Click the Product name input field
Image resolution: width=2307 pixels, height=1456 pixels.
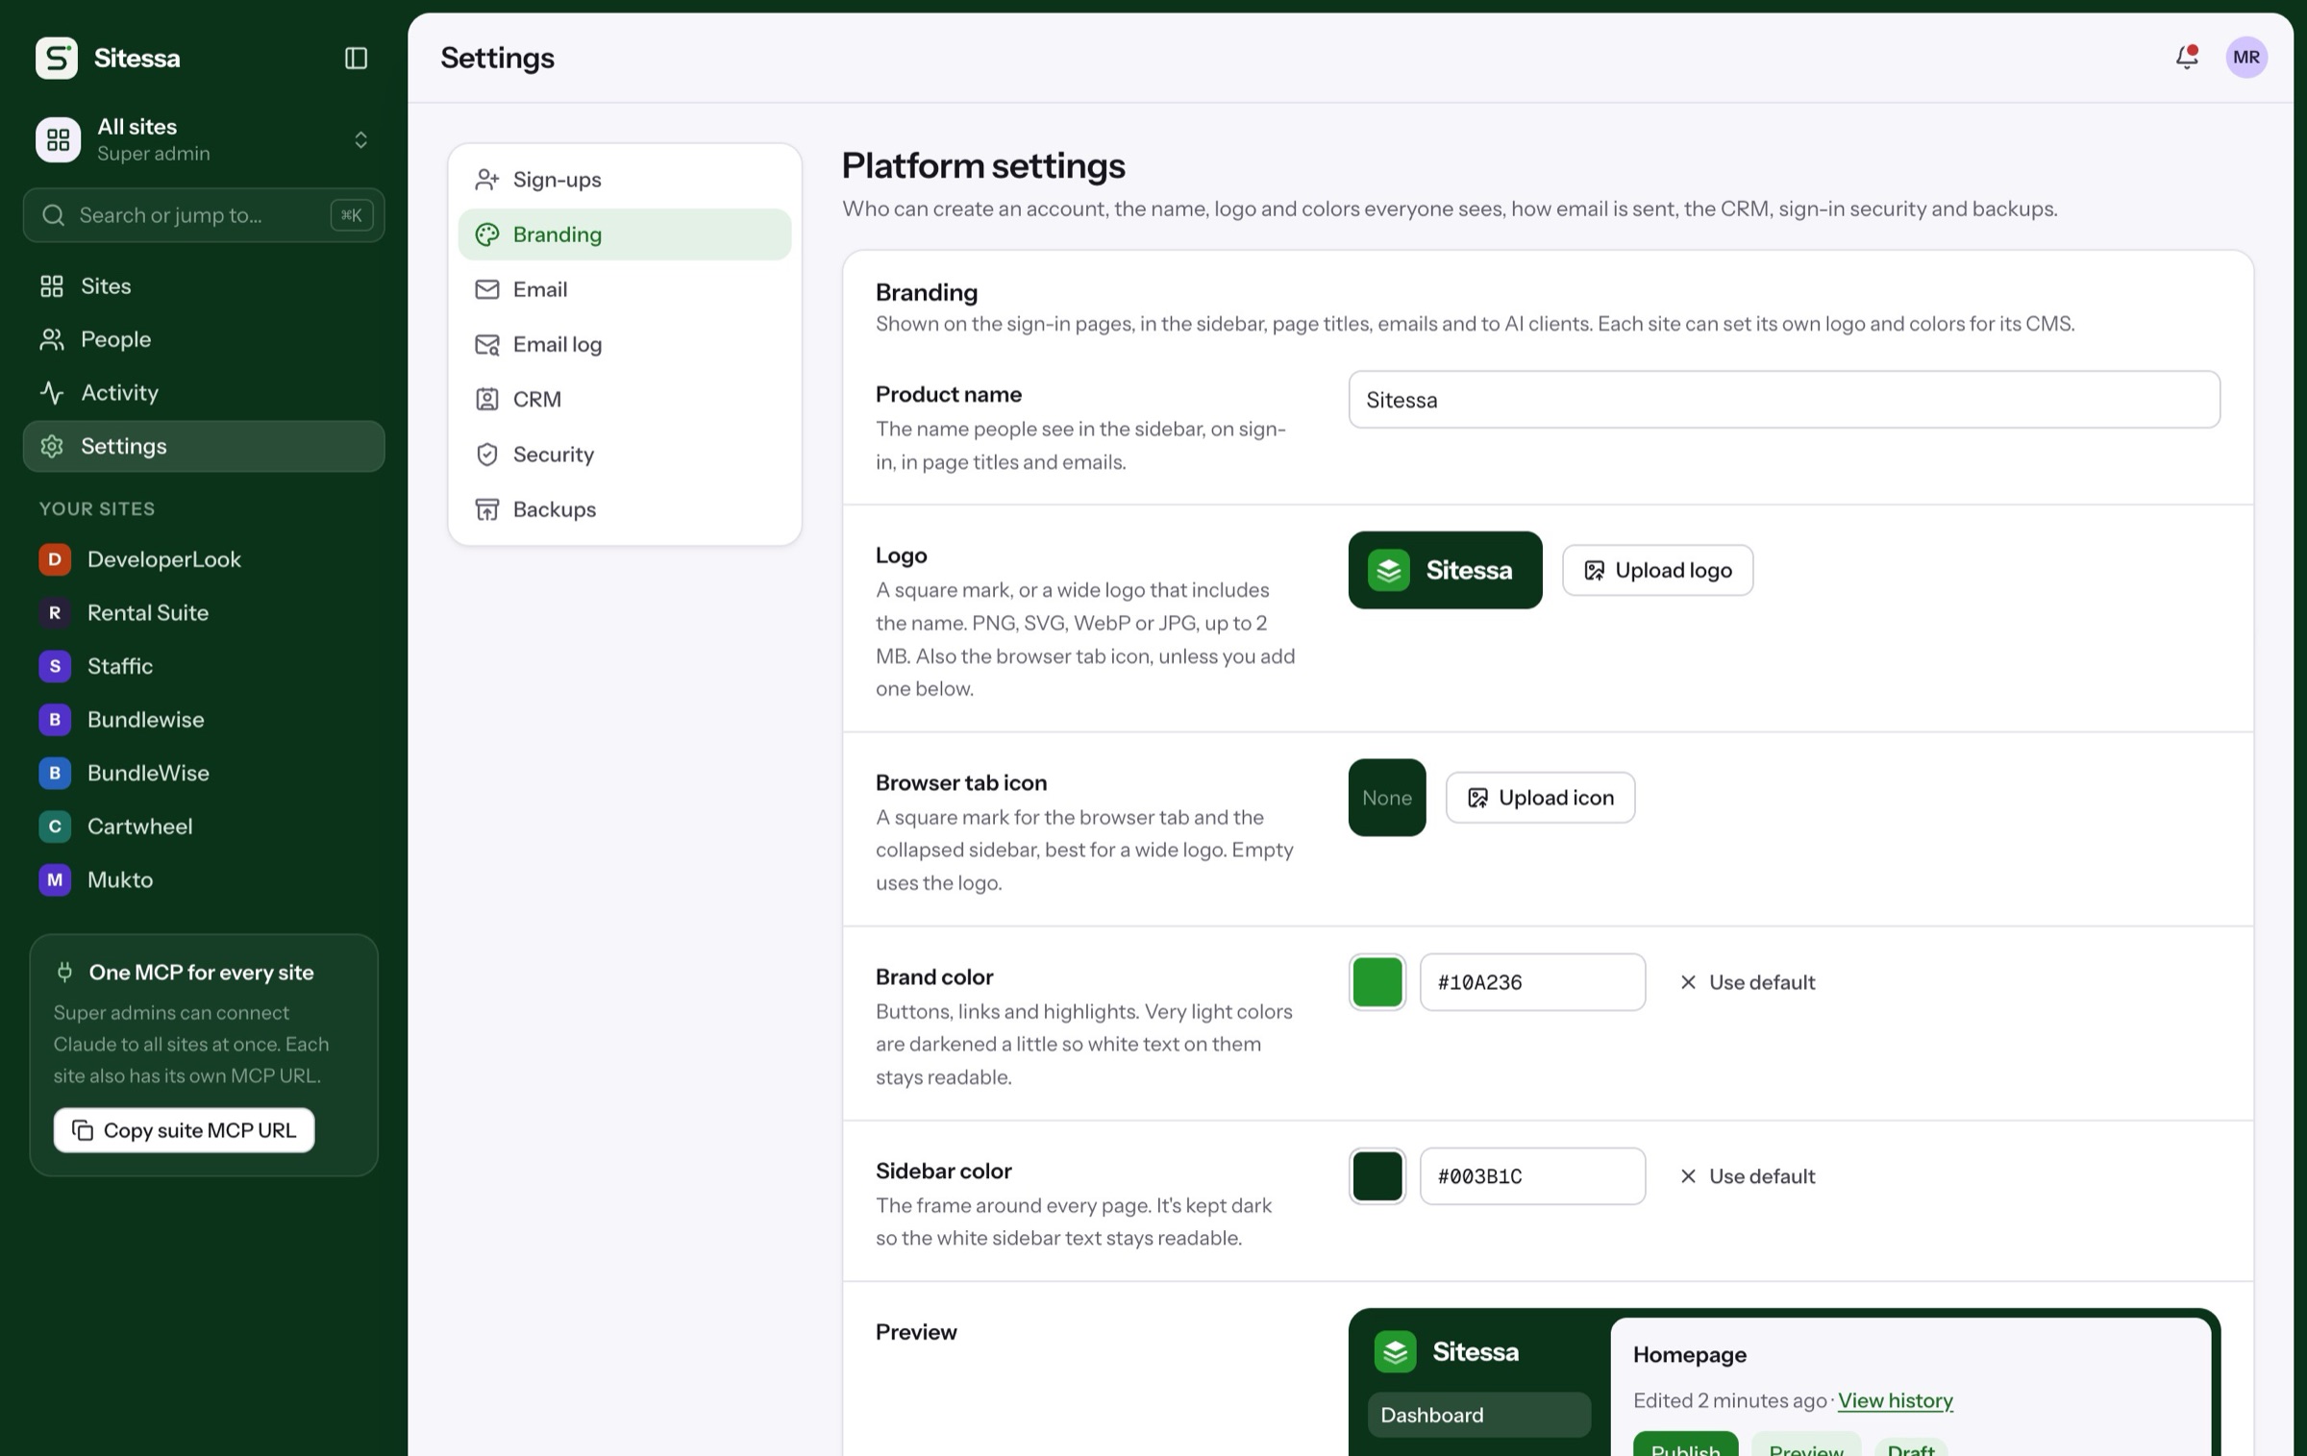1784,400
